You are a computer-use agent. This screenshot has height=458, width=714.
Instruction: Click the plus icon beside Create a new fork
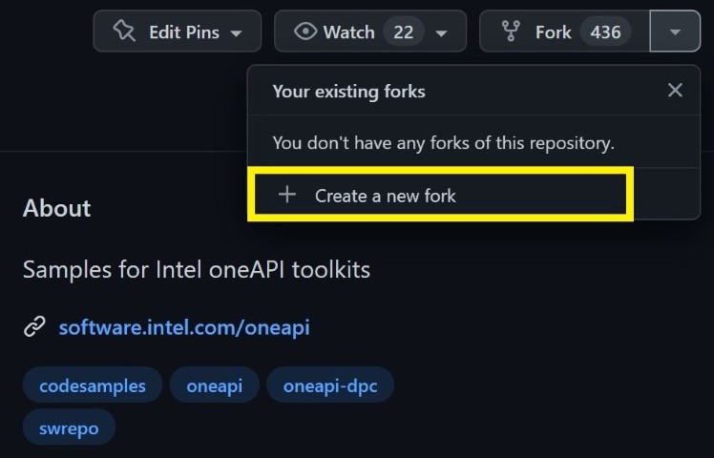287,195
